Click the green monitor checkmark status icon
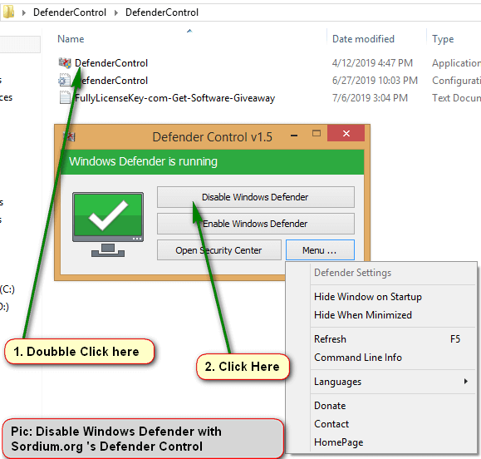The image size is (481, 459). 108,225
